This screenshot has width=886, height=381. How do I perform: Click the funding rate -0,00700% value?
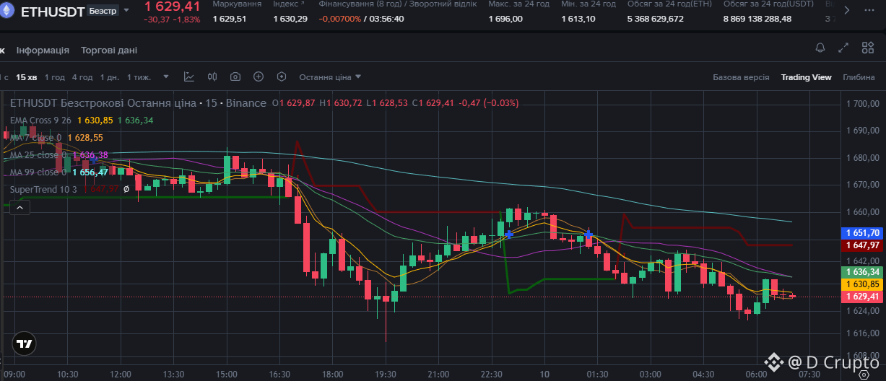click(339, 19)
